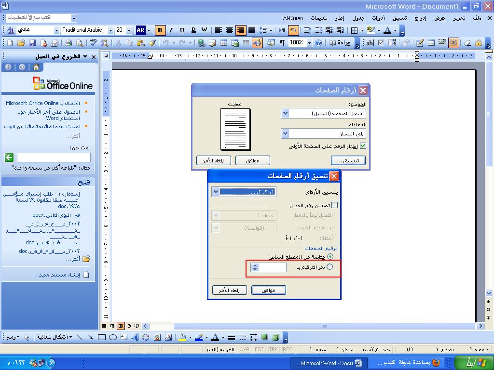The height and width of the screenshot is (370, 494).
Task: Click the 'تنسيق...' button in Page Numbers dialog
Action: 348,160
